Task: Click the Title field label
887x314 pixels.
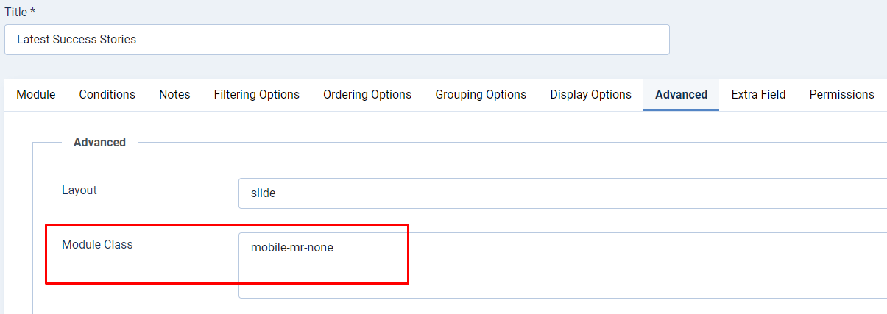Action: tap(15, 13)
